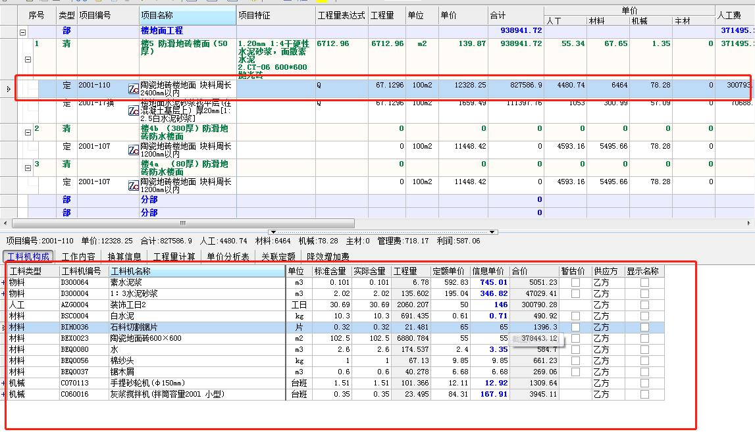Click the 工料机名称 column header
The height and width of the screenshot is (442, 755).
[197, 271]
